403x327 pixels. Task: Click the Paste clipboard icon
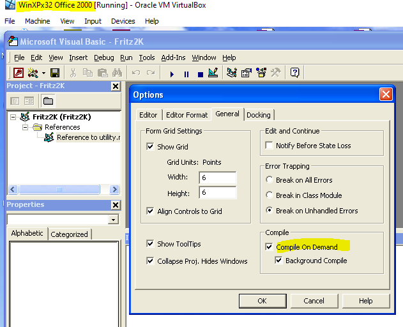103,73
